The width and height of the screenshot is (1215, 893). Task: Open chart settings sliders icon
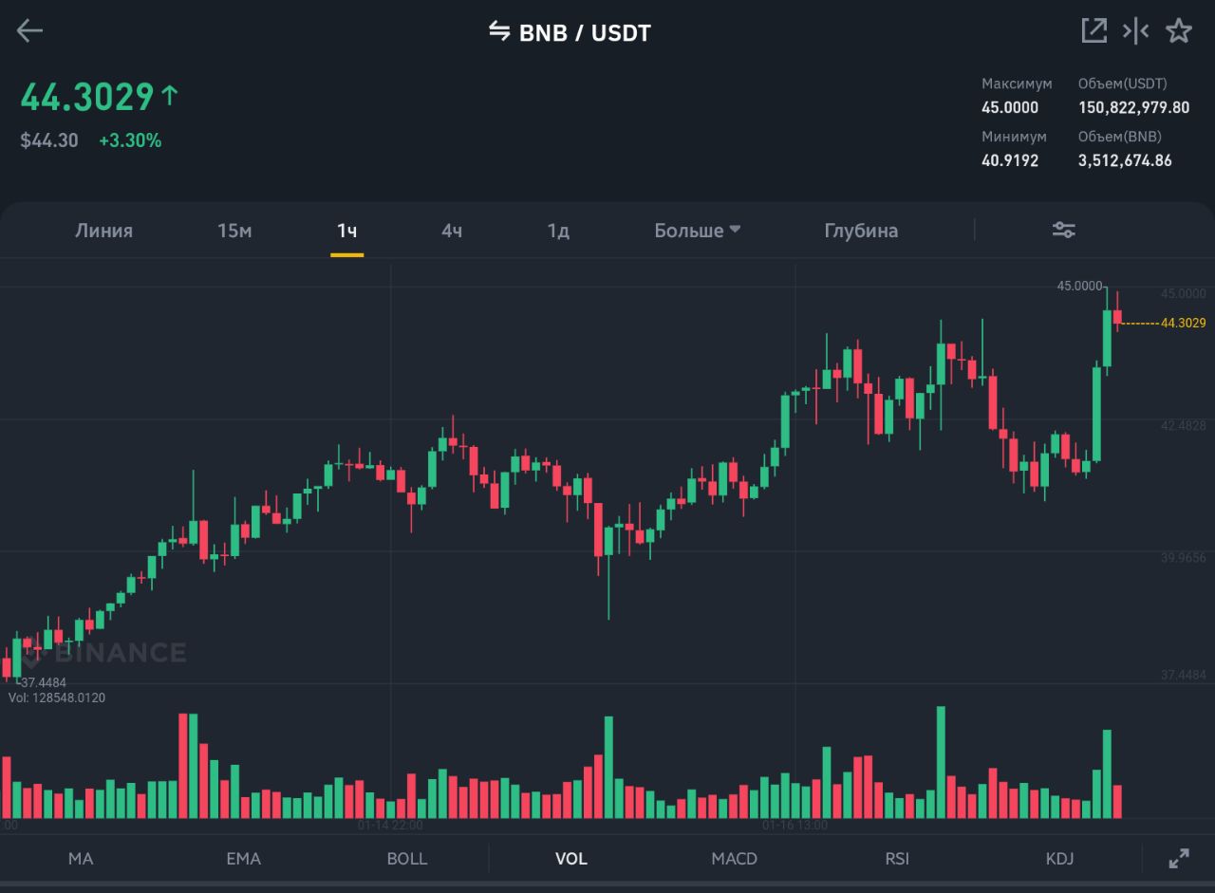coord(1063,230)
